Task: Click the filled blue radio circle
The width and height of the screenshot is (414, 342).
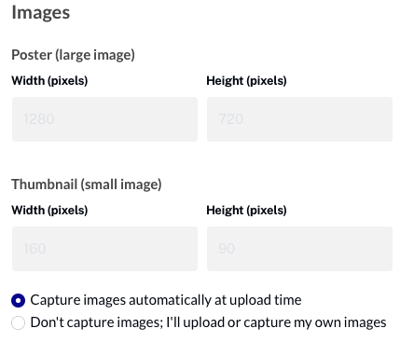Action: 18,300
